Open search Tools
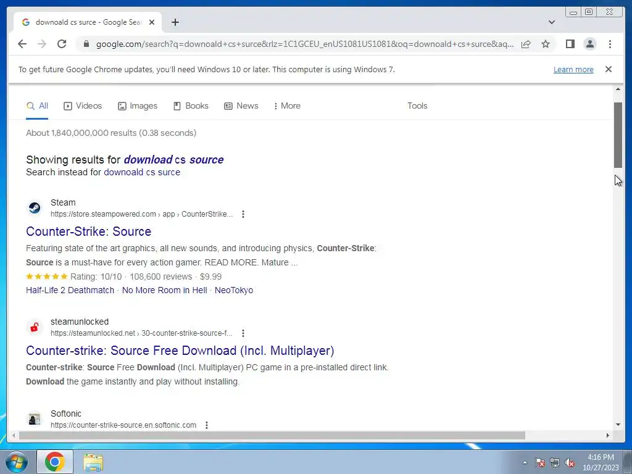632x474 pixels. 417,106
